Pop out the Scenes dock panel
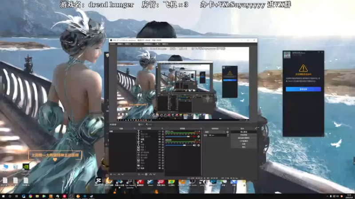Viewport: 355px width, 199px height. tap(135, 128)
